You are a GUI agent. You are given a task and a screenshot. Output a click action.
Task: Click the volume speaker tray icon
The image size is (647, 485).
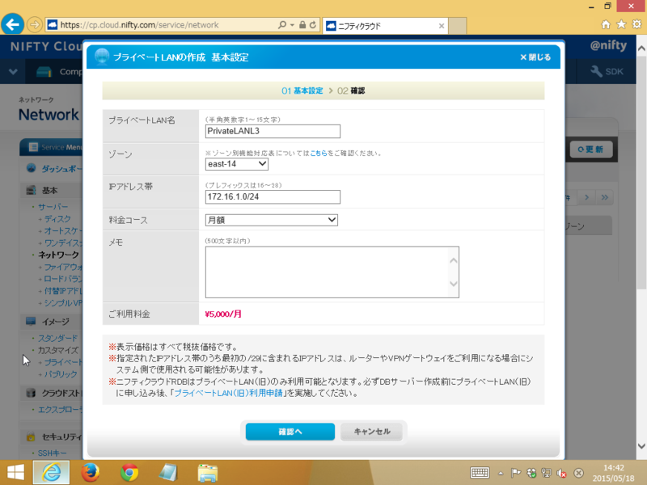pyautogui.click(x=561, y=473)
